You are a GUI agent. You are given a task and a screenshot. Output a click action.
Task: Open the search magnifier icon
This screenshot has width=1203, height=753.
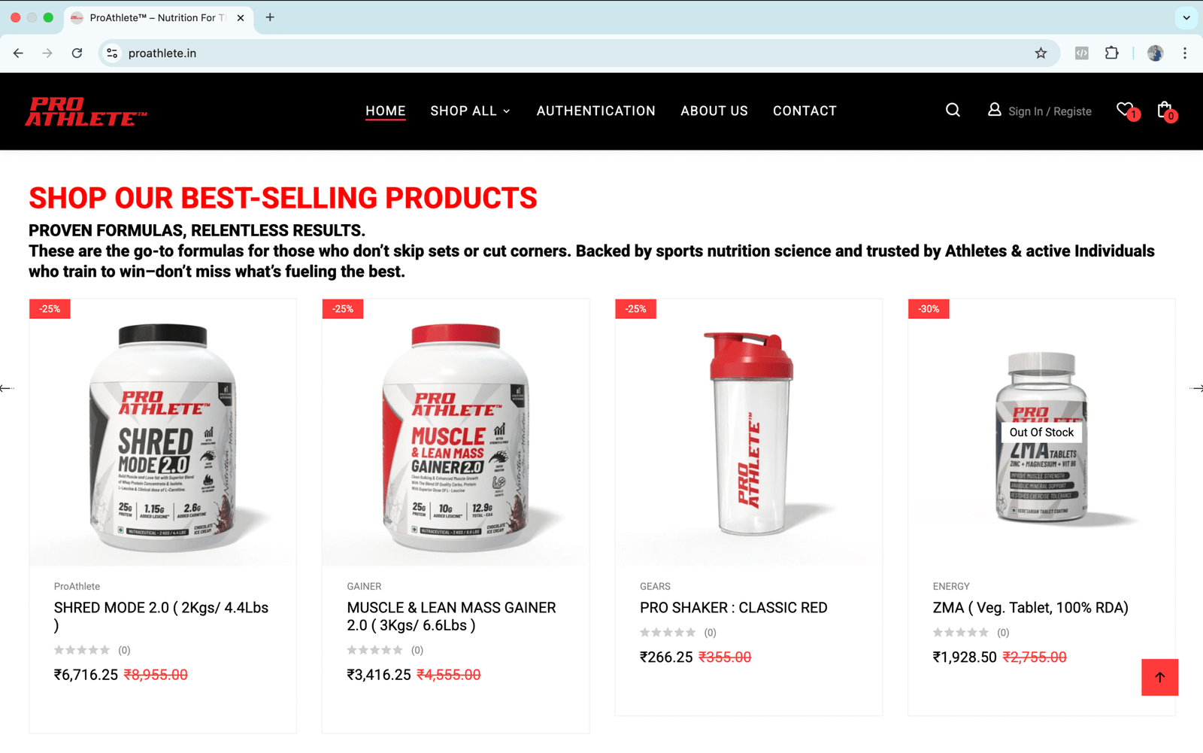tap(953, 111)
